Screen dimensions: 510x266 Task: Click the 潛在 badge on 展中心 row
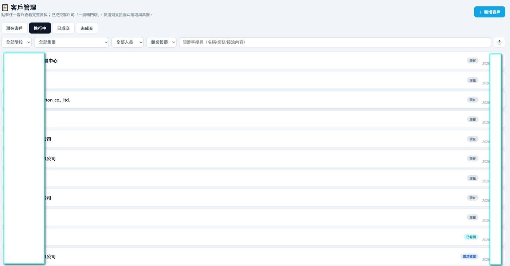(472, 60)
